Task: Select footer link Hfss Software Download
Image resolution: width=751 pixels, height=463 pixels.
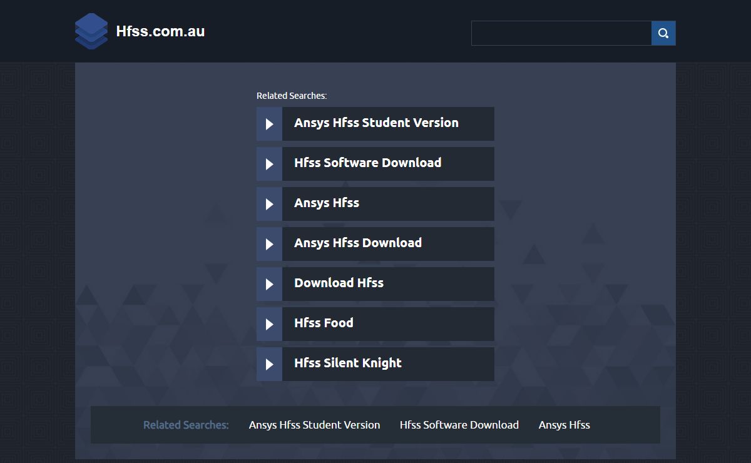Action: [459, 425]
